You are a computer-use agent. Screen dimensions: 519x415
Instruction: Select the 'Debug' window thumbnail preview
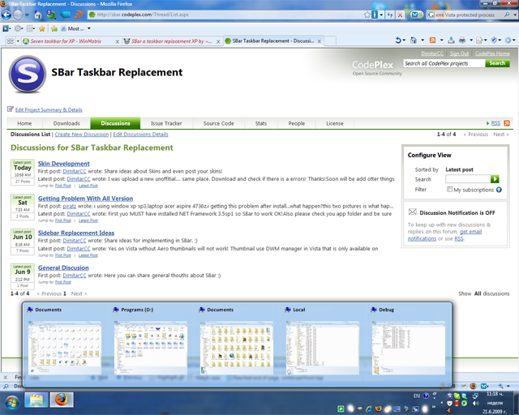point(409,348)
